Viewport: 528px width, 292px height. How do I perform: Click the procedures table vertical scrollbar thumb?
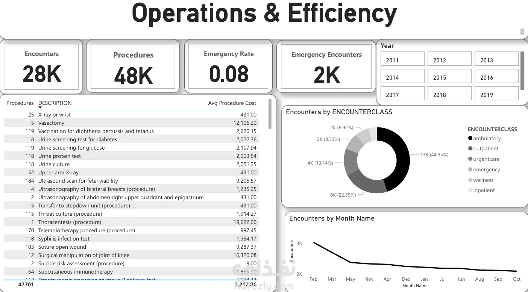[270, 114]
